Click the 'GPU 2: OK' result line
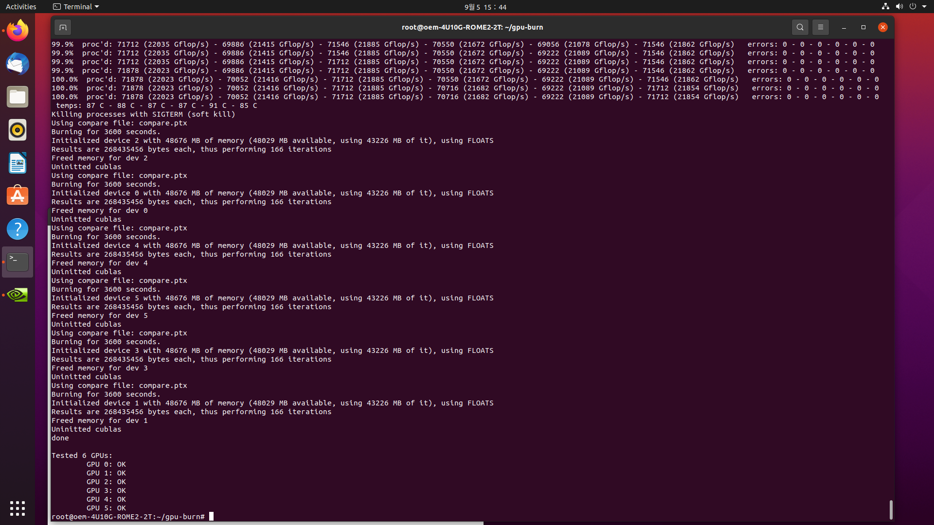This screenshot has height=525, width=934. coord(106,482)
